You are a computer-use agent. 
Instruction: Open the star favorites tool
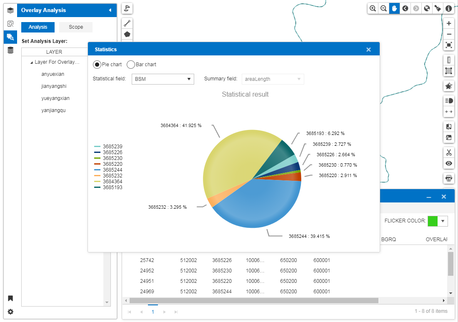point(449,86)
